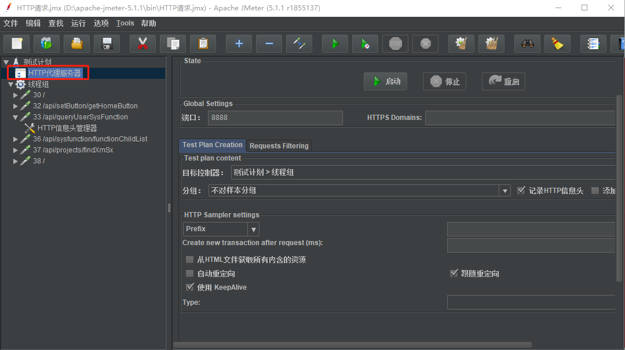Click the Copy toolbar icon

click(x=173, y=43)
